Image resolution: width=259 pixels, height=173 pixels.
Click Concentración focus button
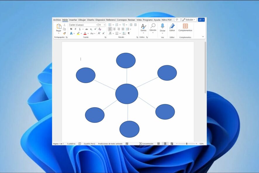146,144
